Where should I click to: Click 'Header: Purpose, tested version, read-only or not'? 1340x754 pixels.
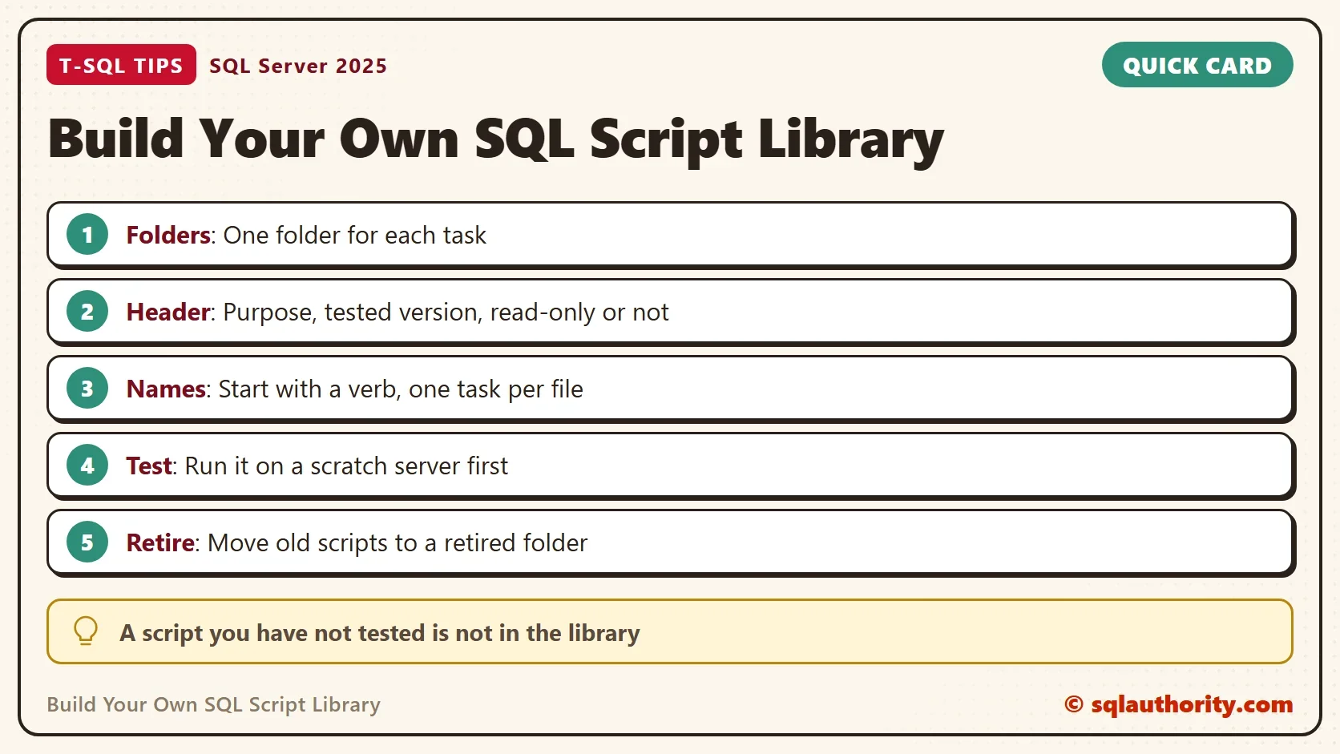[x=398, y=312]
